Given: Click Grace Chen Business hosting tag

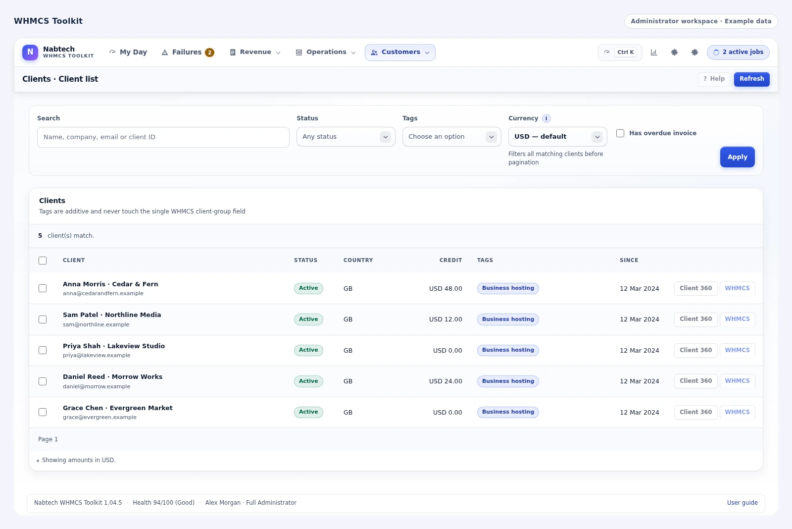Looking at the screenshot, I should [x=508, y=412].
